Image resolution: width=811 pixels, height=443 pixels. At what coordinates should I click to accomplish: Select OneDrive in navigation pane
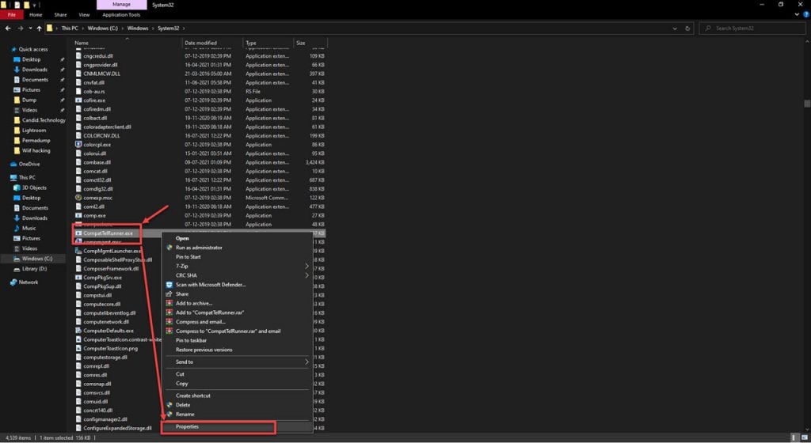[29, 165]
